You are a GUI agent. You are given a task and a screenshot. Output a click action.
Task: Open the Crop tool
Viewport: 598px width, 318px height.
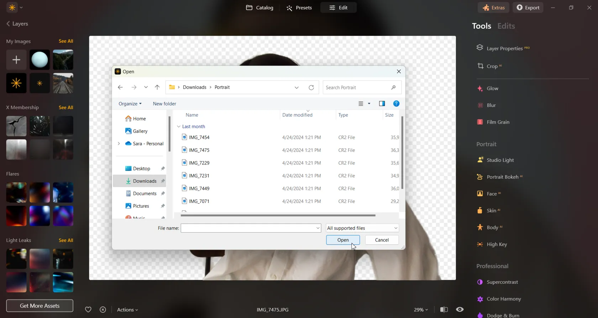click(492, 66)
